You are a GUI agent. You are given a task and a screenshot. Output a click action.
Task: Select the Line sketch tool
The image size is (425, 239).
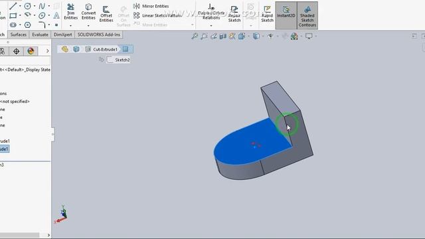(x=13, y=6)
